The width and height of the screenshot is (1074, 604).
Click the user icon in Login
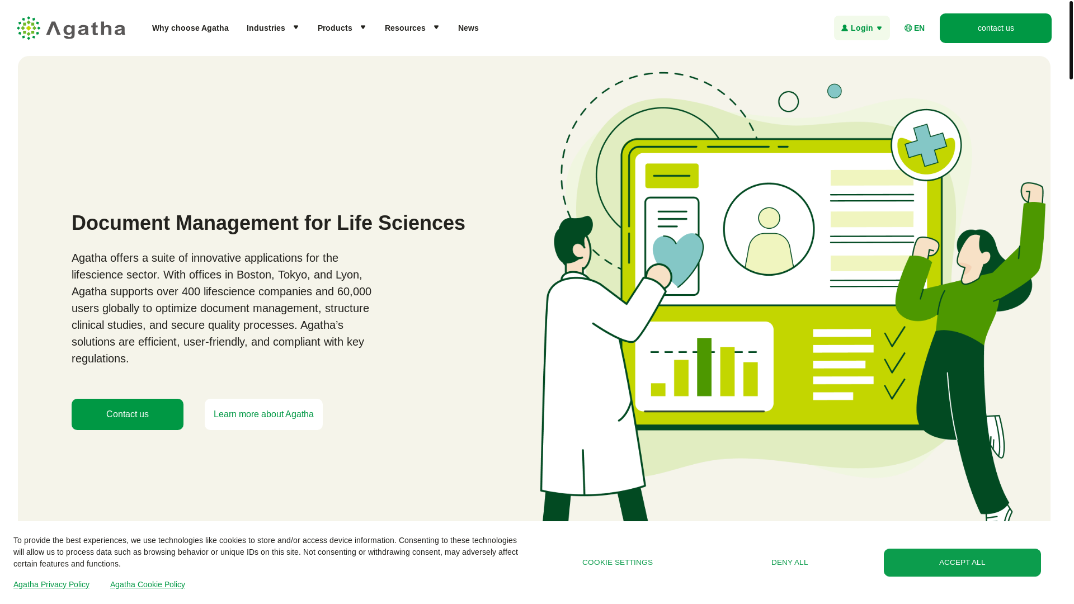(x=845, y=28)
